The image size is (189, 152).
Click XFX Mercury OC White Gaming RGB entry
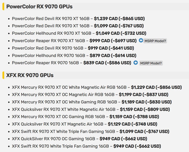tap(92, 102)
